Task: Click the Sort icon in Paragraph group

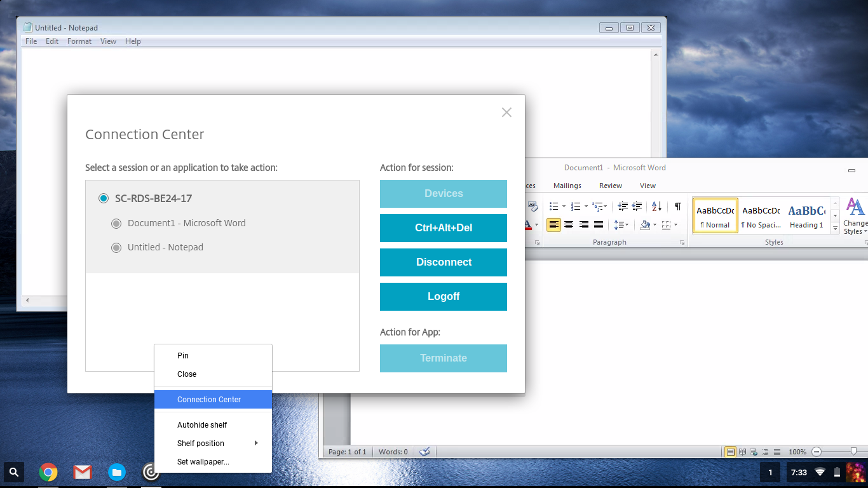Action: (x=657, y=206)
